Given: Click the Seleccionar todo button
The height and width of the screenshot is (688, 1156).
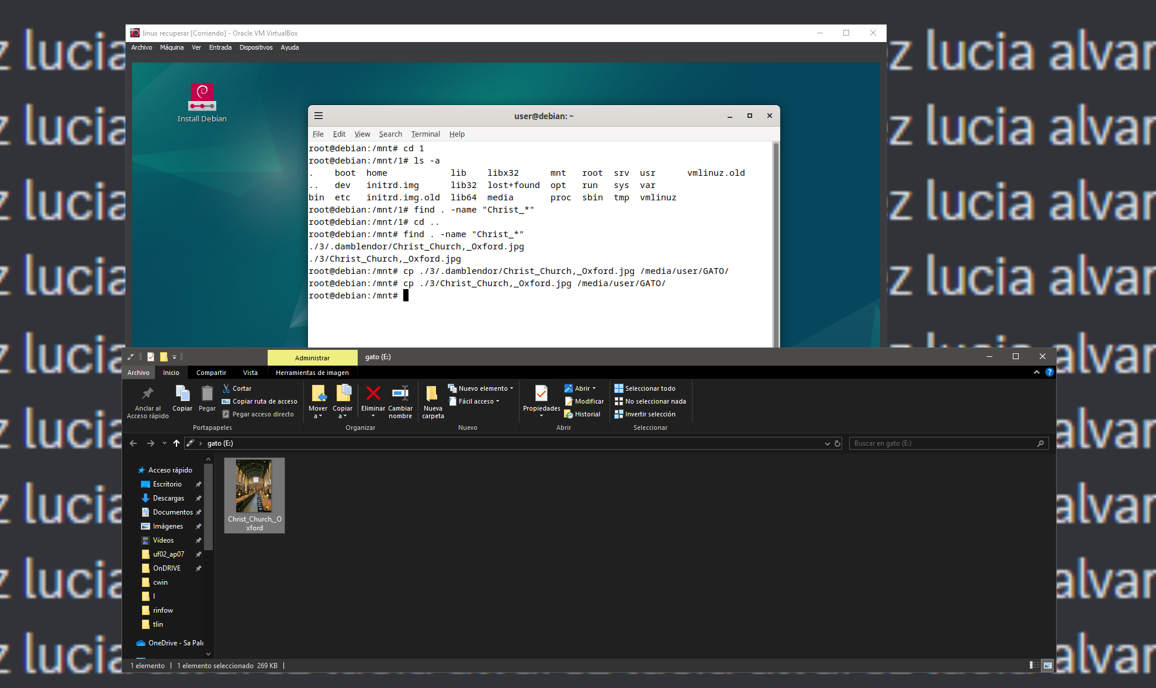Looking at the screenshot, I should tap(645, 388).
